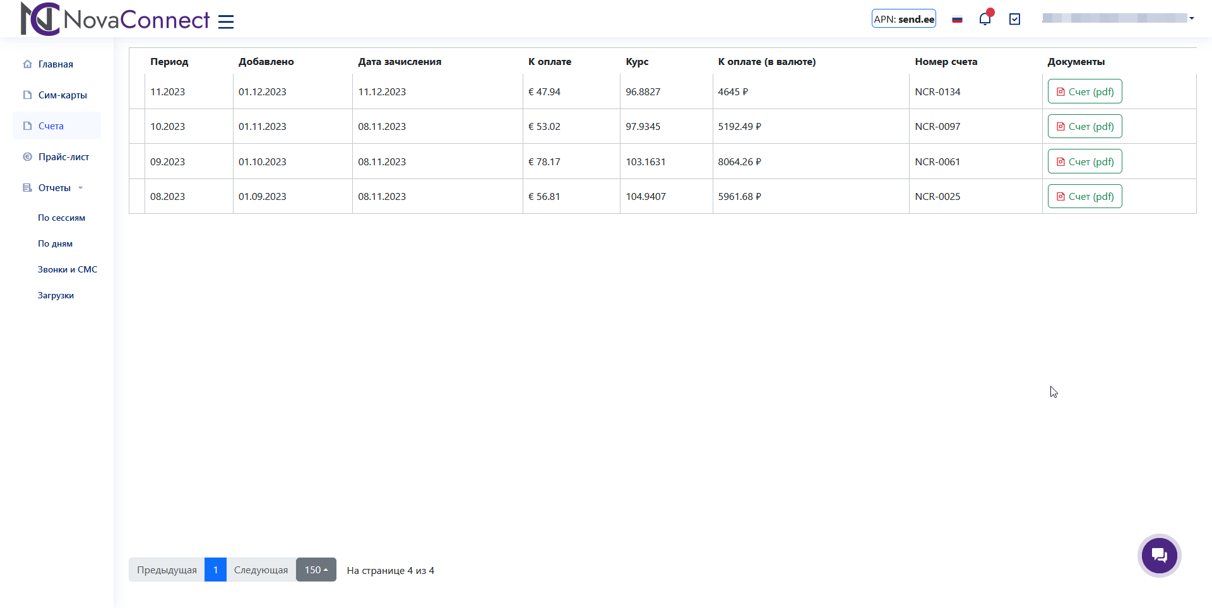Viewport: 1212px width, 608px height.
Task: Download PDF invoice for NCR-0134
Action: pos(1084,92)
